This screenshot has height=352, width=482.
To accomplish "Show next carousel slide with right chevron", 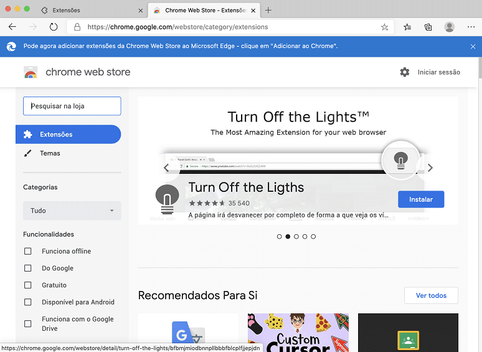I will tap(430, 168).
